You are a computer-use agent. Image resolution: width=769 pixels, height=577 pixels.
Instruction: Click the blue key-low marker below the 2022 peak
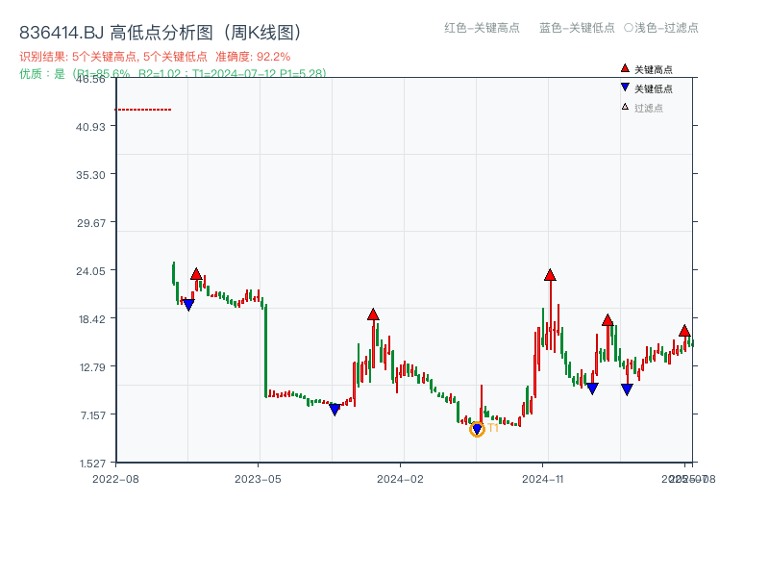(188, 303)
